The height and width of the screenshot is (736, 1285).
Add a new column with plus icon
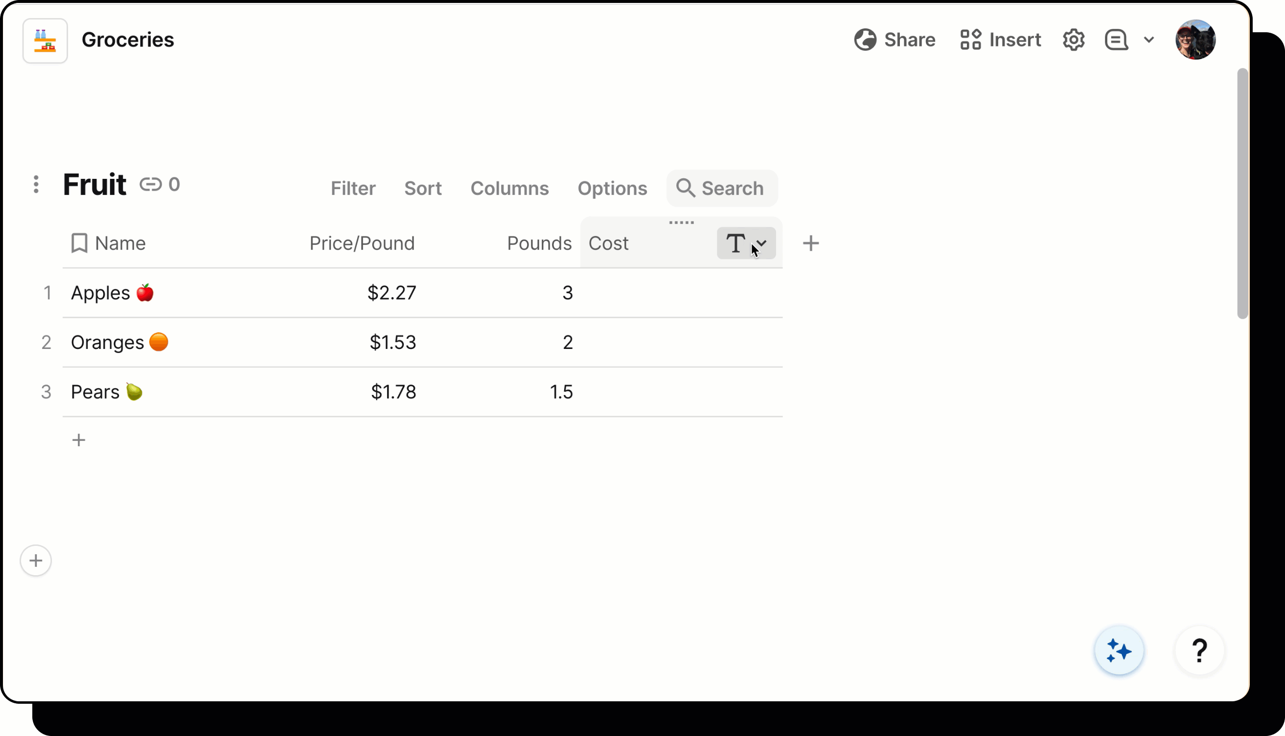[811, 243]
